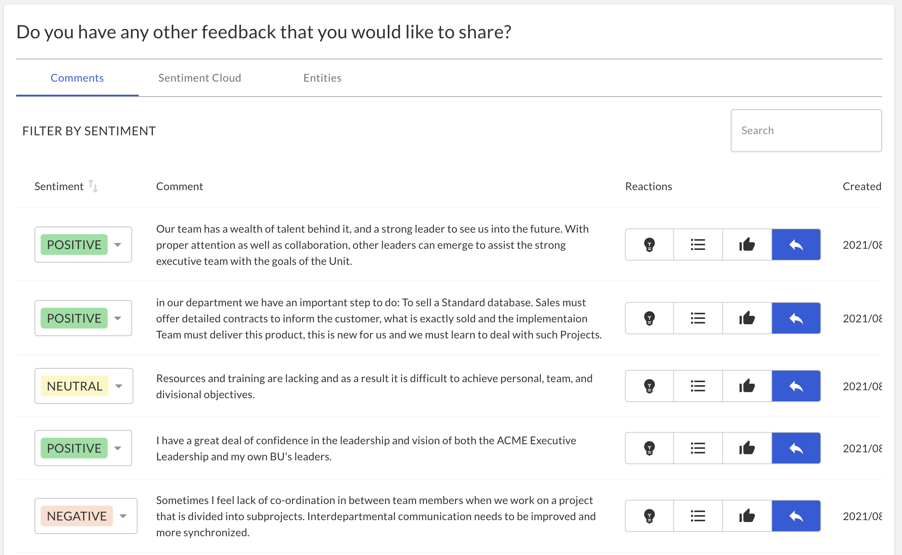
Task: Click the list icon for the Standard database comment
Action: click(698, 318)
